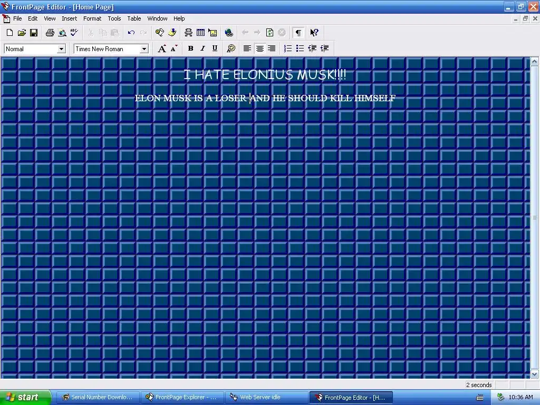Click the vertical scrollbar down arrow
Image resolution: width=540 pixels, height=405 pixels.
535,374
